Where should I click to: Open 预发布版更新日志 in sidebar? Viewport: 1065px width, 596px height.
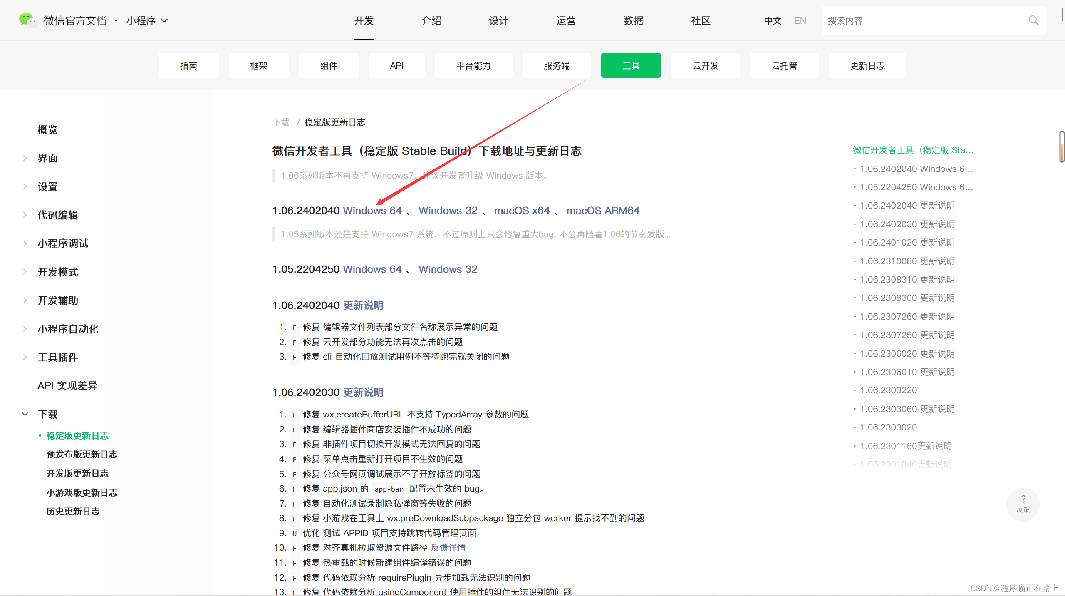(x=82, y=454)
